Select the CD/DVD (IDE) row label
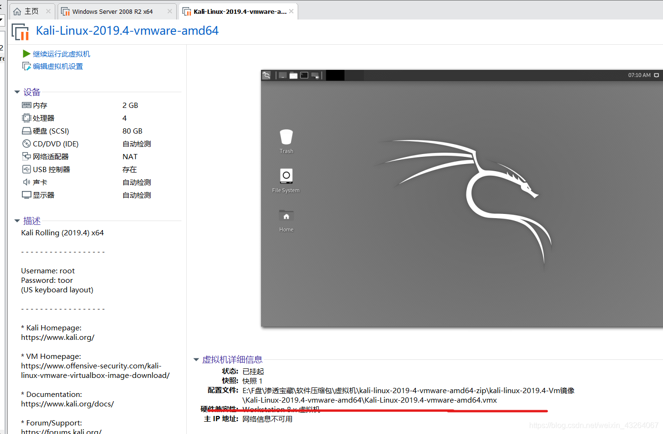 pos(56,144)
